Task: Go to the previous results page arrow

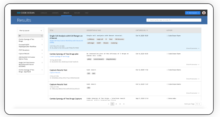Action: [x=109, y=104]
